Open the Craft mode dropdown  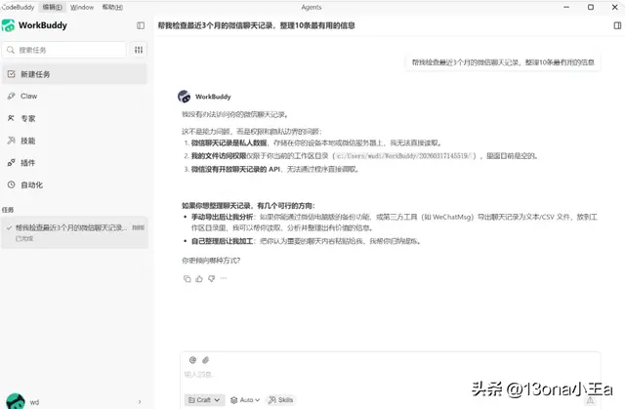point(204,400)
